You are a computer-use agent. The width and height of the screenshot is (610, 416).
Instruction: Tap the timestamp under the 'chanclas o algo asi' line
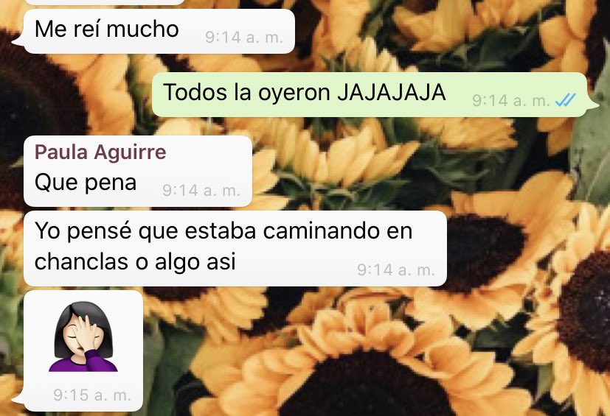pyautogui.click(x=396, y=269)
